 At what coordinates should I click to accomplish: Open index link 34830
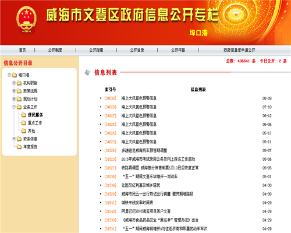[x=110, y=98]
